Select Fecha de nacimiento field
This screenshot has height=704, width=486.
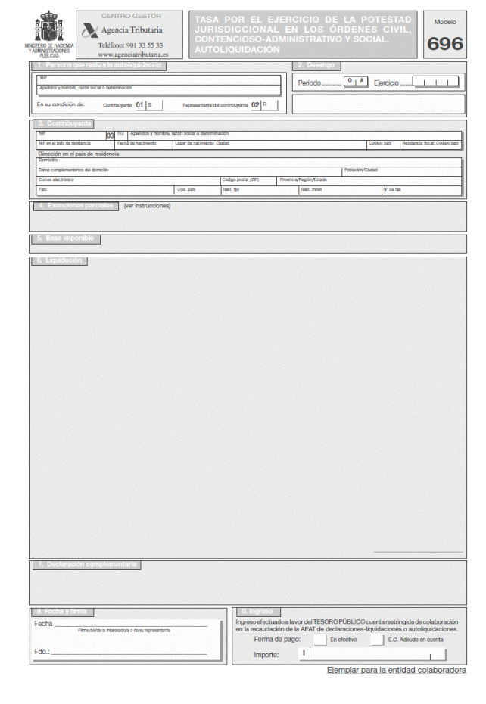pyautogui.click(x=144, y=145)
